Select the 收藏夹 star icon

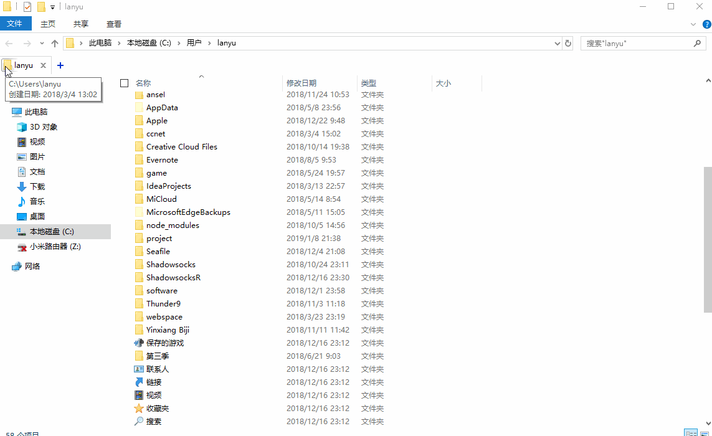(x=139, y=409)
